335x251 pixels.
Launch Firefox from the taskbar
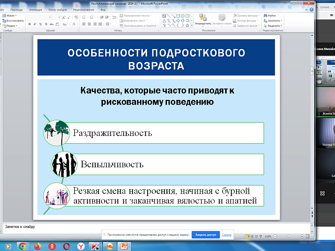[37, 246]
